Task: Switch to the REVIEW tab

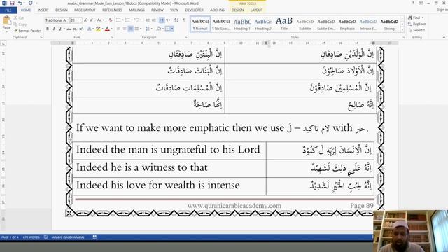Action: point(157,10)
